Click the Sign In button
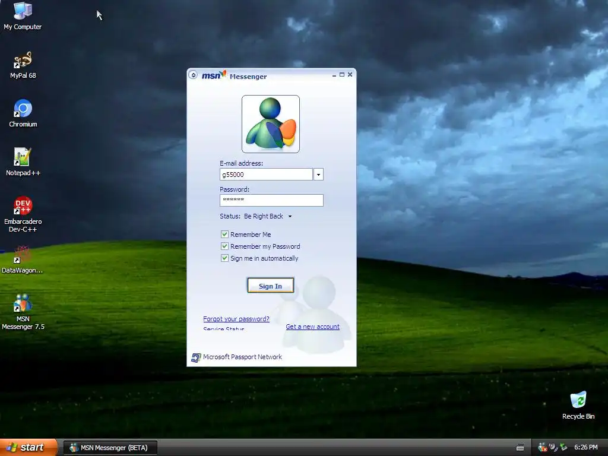The width and height of the screenshot is (608, 456). pyautogui.click(x=271, y=286)
